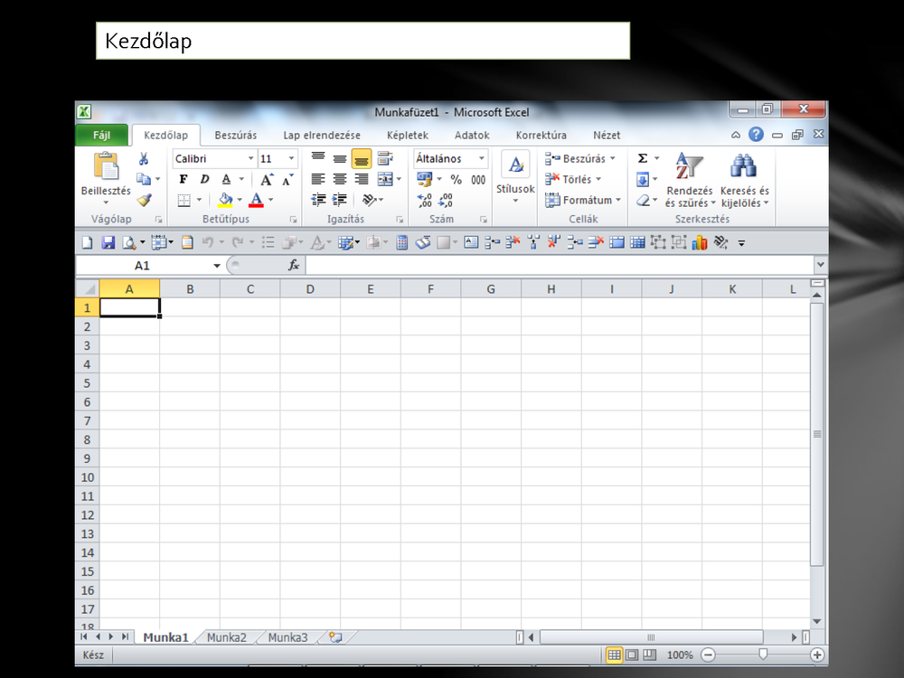904x678 pixels.
Task: Apply percent style with the % icon
Action: (x=456, y=179)
